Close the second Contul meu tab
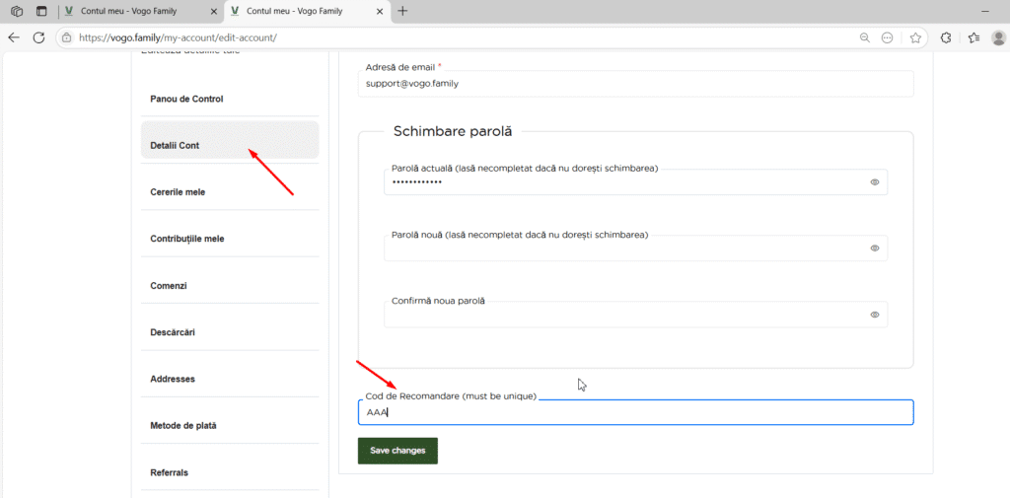The width and height of the screenshot is (1010, 498). [x=378, y=11]
